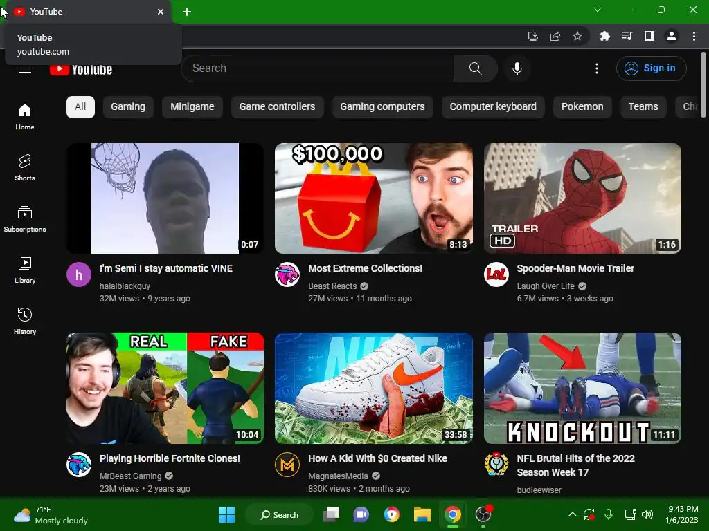
Task: Open the YouTube Home sidebar item
Action: click(24, 116)
